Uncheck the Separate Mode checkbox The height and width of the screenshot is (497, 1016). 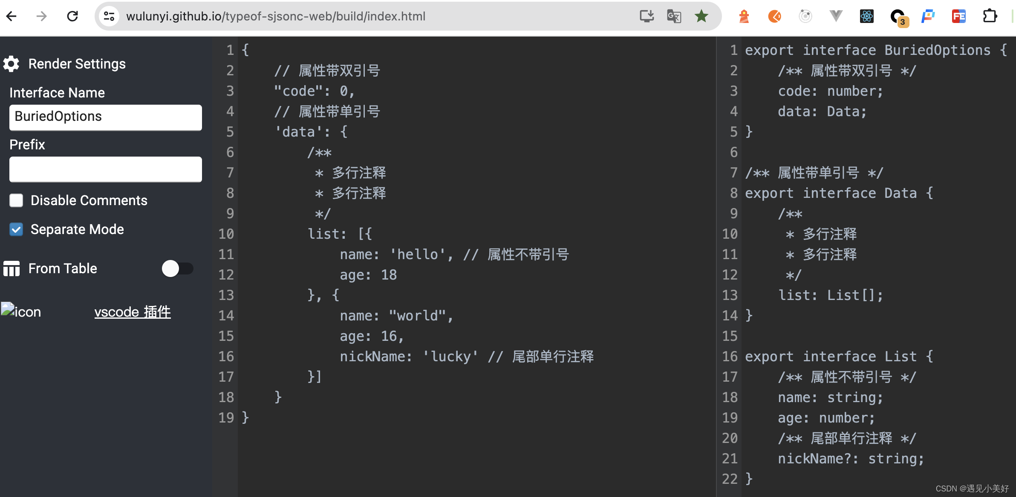[16, 229]
